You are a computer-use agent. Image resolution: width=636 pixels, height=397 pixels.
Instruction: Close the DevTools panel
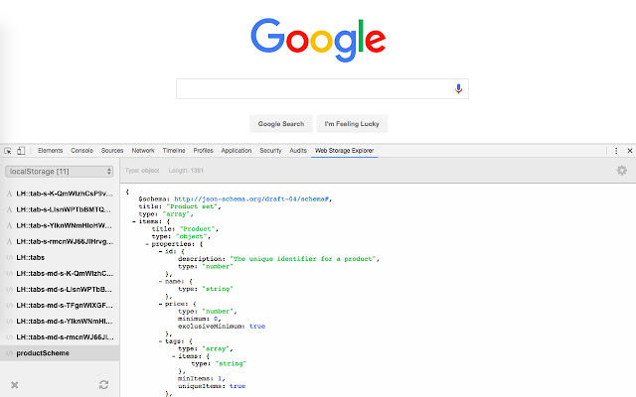coord(630,151)
